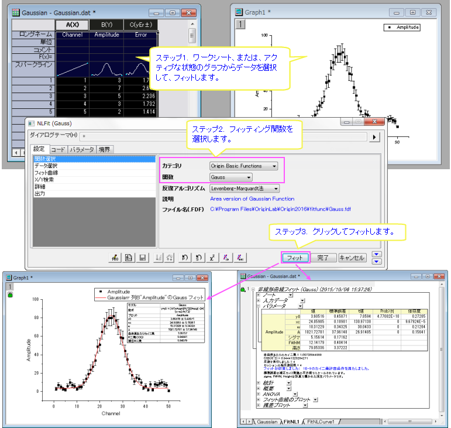Image resolution: width=451 pixels, height=428 pixels.
Task: Select X/Y検索 in the settings list
Action: point(94,180)
